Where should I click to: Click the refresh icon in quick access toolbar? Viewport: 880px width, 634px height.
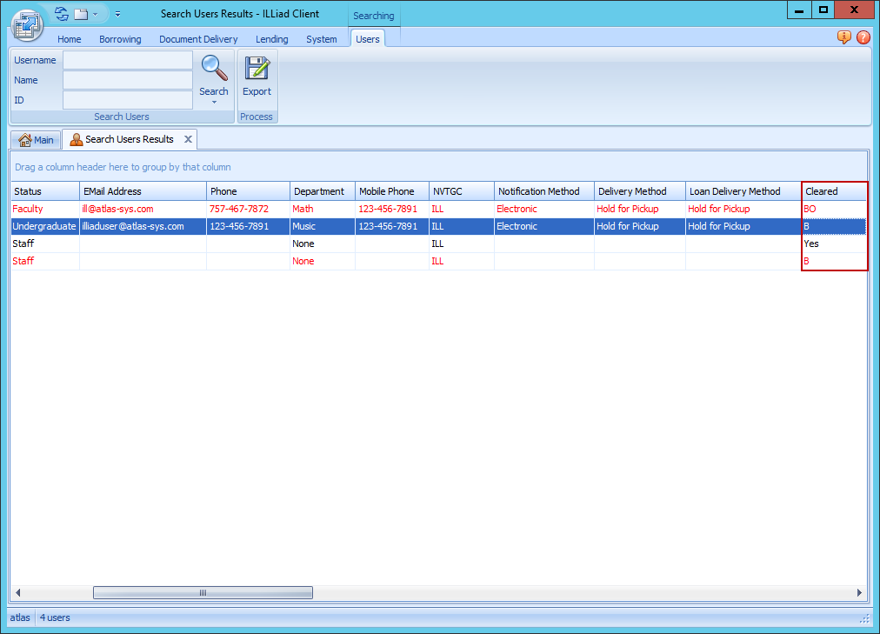coord(61,14)
